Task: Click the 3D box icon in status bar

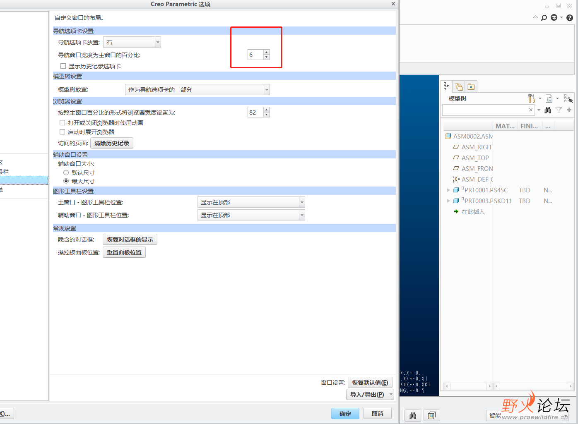Action: pos(431,415)
